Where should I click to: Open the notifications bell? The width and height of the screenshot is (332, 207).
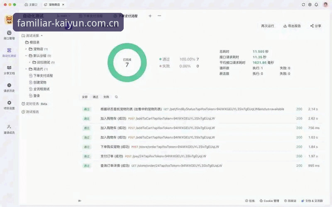(x=316, y=5)
